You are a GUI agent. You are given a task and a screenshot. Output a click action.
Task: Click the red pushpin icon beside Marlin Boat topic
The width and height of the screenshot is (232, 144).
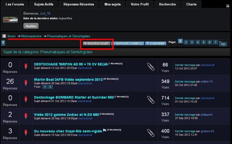26,83
